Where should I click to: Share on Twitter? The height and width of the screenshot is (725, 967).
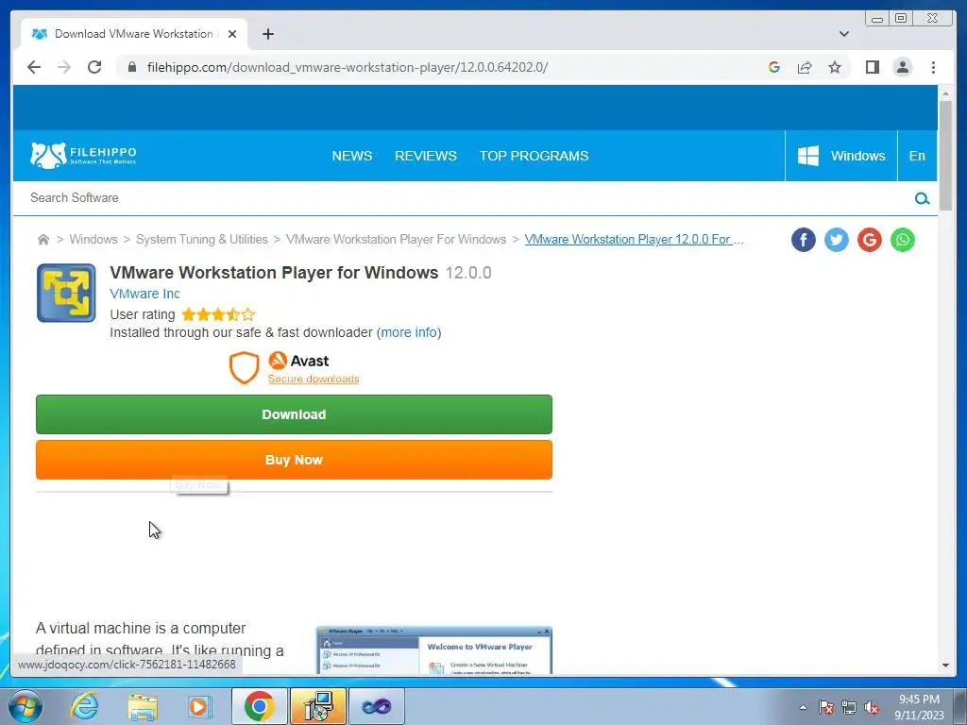[x=837, y=240]
